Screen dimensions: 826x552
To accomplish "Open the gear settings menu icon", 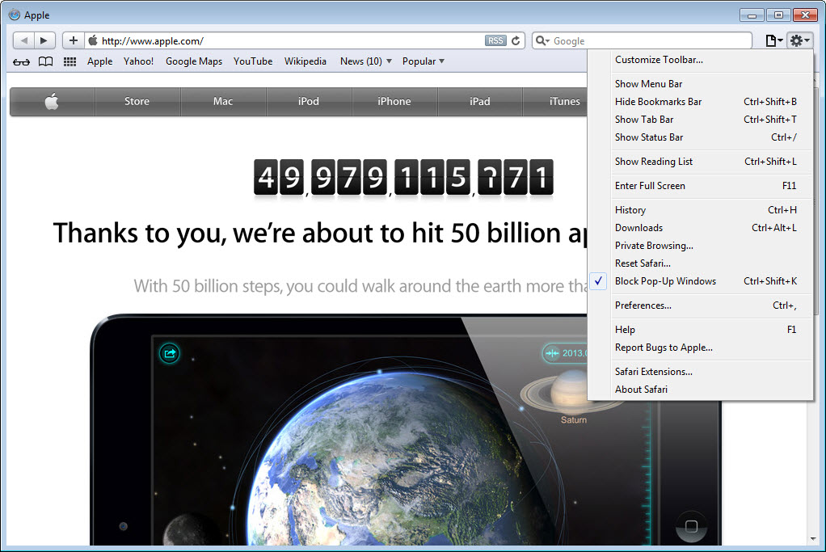I will pos(799,40).
